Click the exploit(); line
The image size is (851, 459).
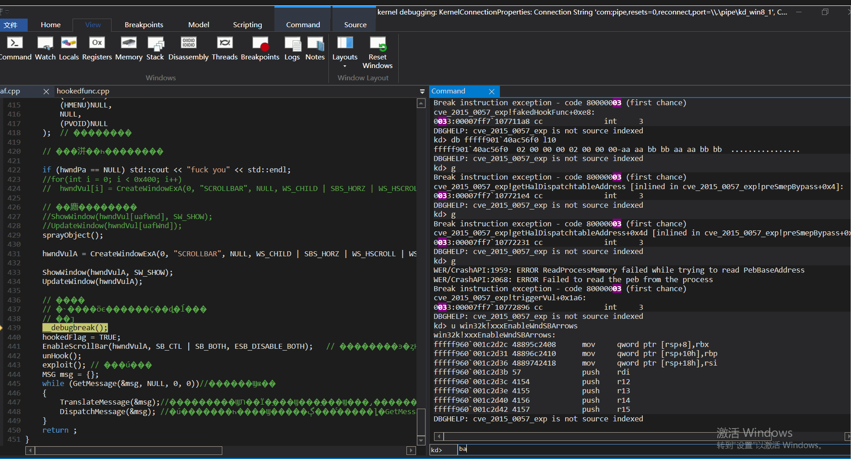point(64,365)
